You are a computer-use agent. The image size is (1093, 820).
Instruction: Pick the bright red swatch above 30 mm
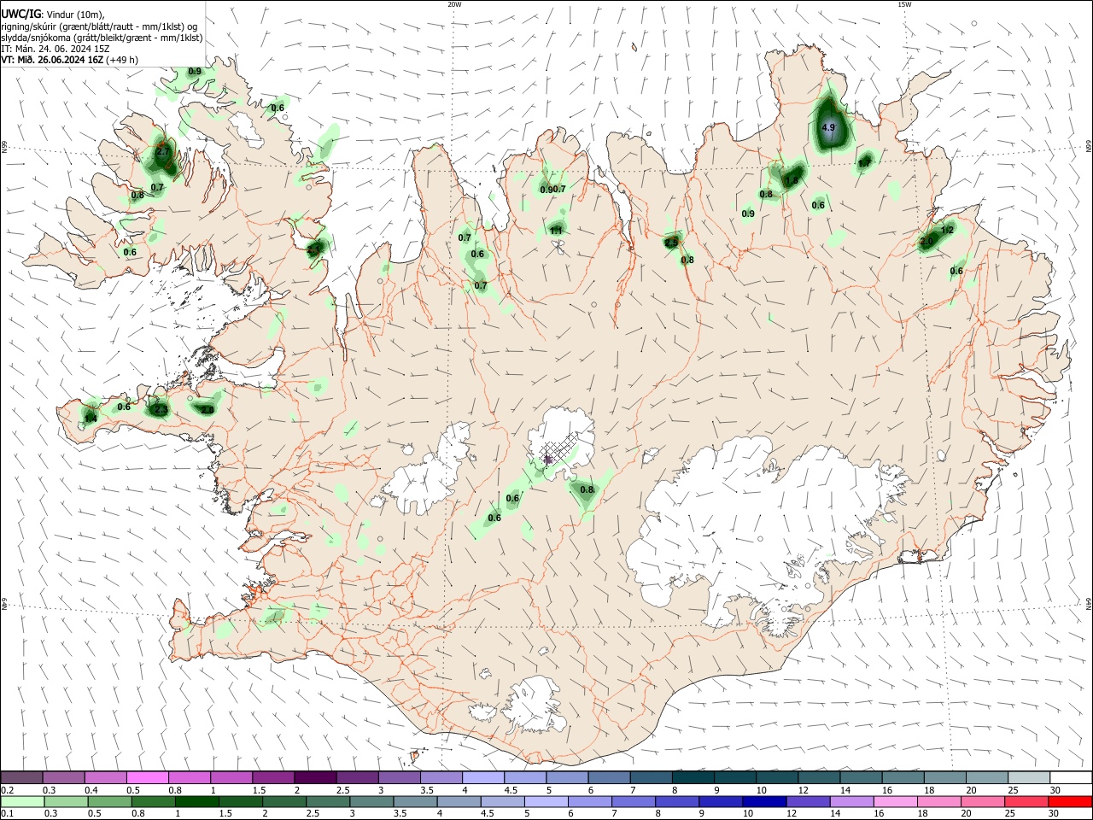pyautogui.click(x=1070, y=802)
